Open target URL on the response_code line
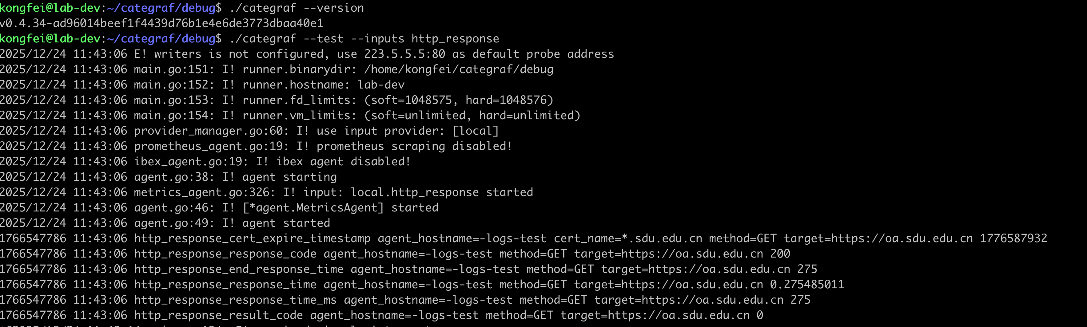 point(668,254)
